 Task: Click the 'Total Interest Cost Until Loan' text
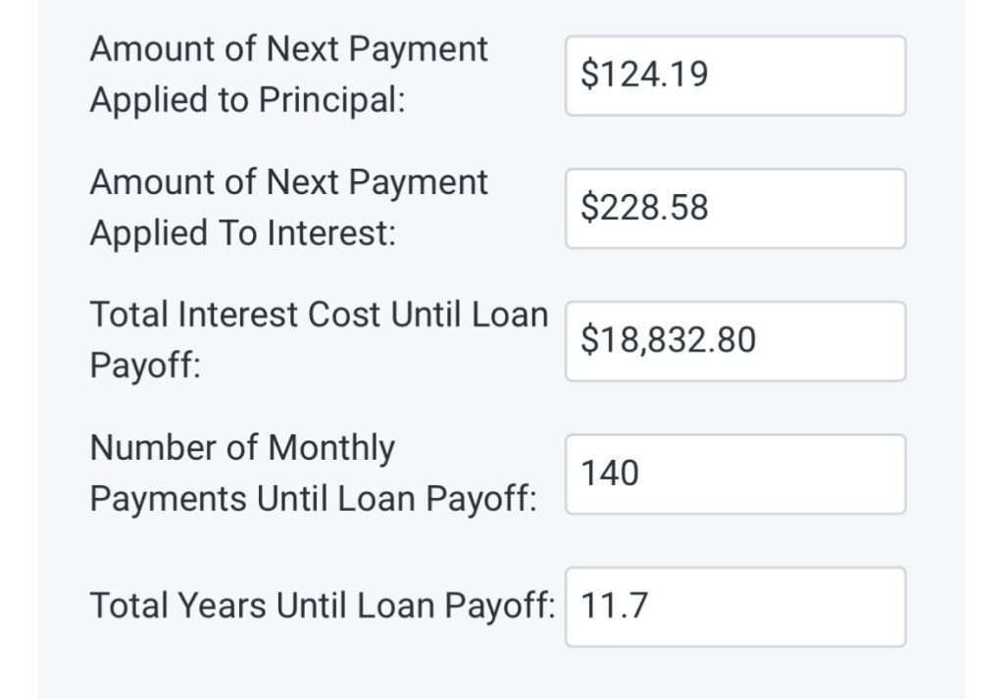click(x=319, y=315)
